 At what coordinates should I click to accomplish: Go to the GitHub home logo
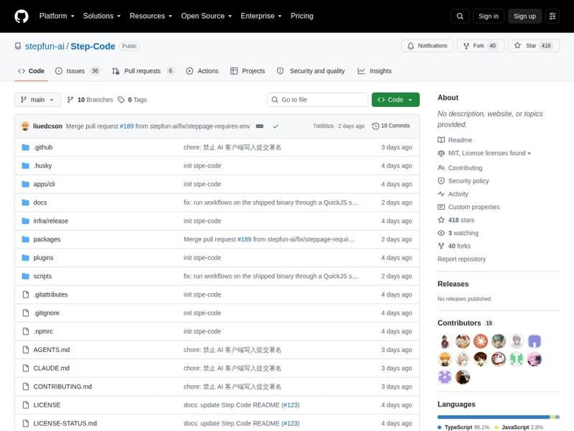pyautogui.click(x=22, y=16)
